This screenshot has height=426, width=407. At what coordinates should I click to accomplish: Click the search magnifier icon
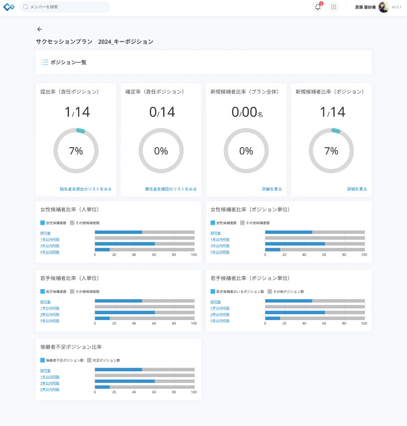(x=25, y=7)
